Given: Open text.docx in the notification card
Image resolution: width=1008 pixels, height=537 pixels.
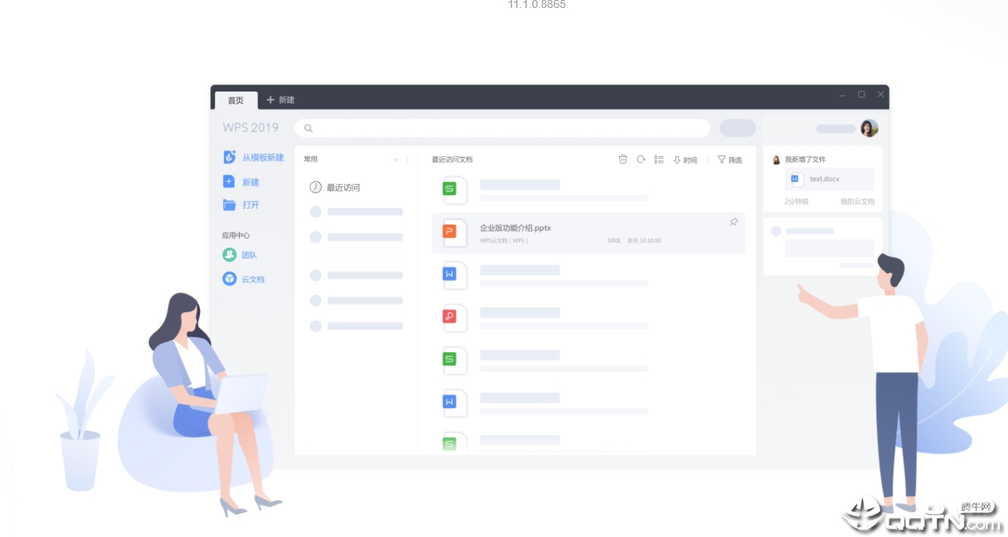Looking at the screenshot, I should (830, 179).
